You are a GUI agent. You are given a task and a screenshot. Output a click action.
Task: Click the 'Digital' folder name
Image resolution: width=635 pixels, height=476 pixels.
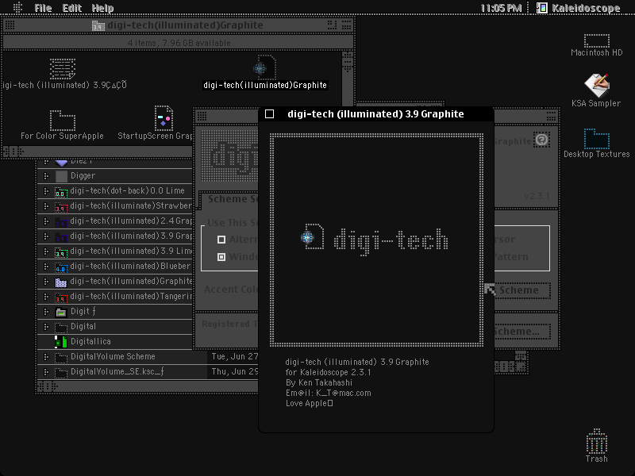tap(83, 327)
